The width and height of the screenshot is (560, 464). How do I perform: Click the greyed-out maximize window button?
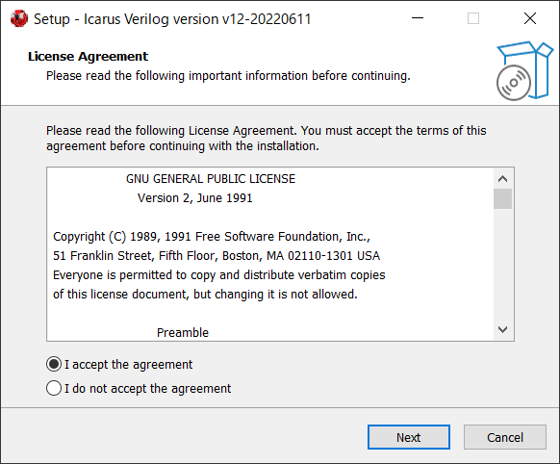473,18
